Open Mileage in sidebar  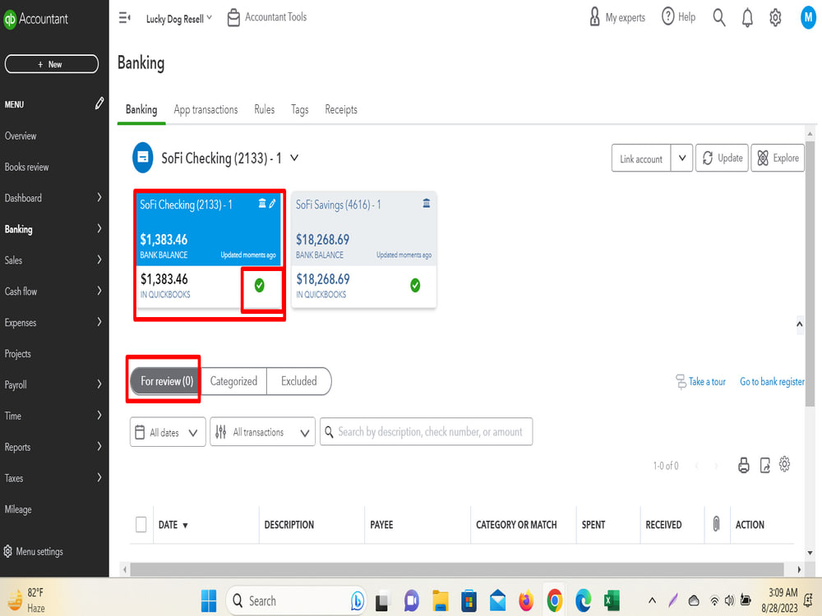pos(18,509)
